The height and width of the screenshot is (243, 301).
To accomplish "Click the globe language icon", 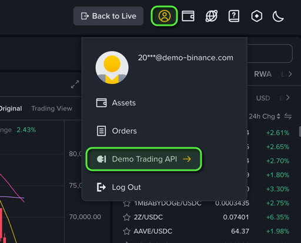I will pyautogui.click(x=211, y=16).
